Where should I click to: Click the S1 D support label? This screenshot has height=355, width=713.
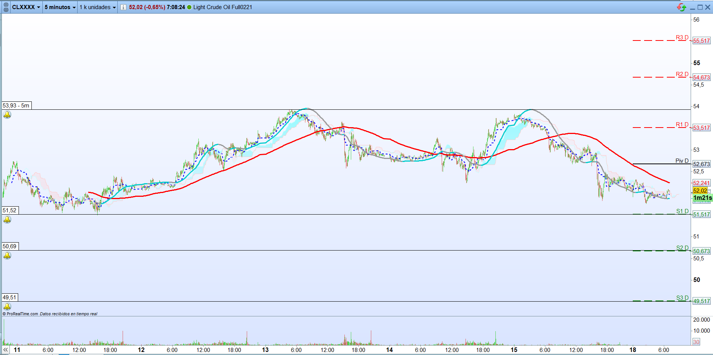(682, 211)
